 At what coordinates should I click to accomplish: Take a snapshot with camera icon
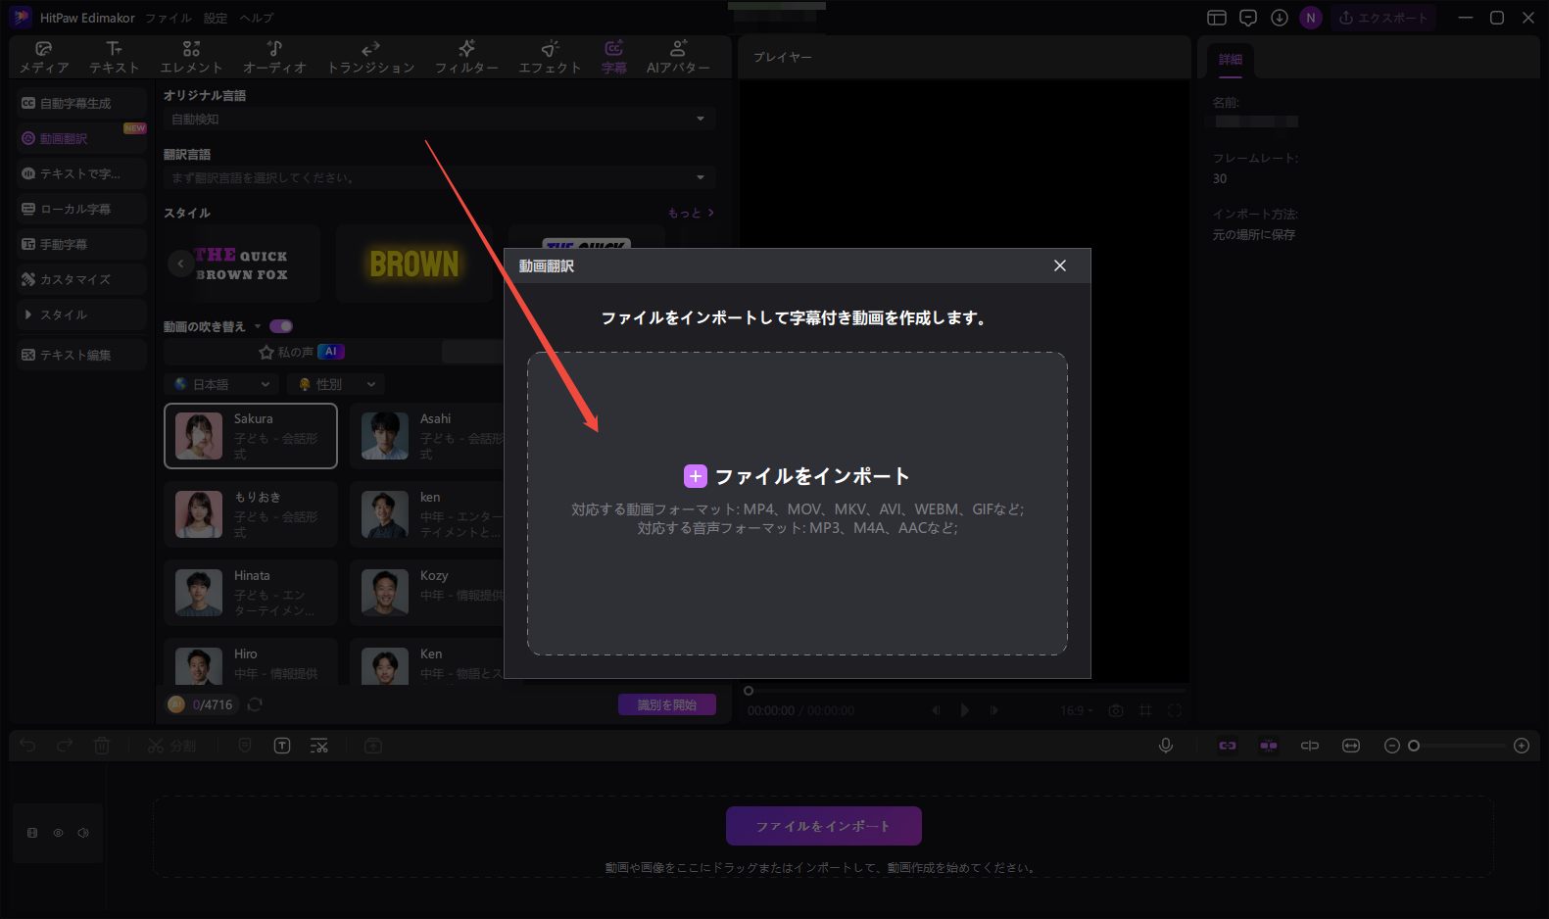tap(1116, 710)
